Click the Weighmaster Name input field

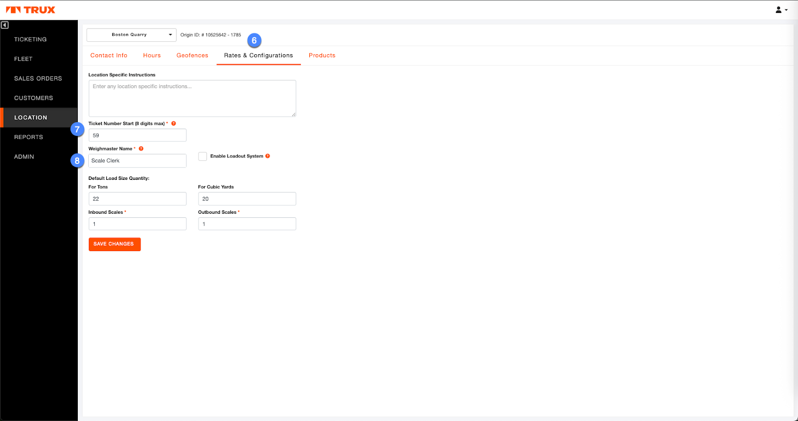point(138,161)
